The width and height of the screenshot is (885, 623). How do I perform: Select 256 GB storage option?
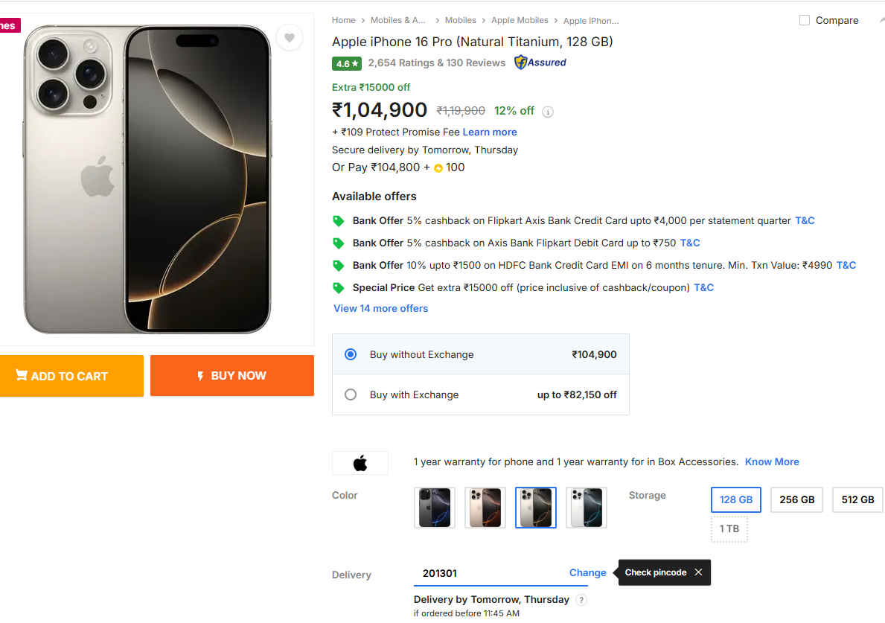(796, 499)
